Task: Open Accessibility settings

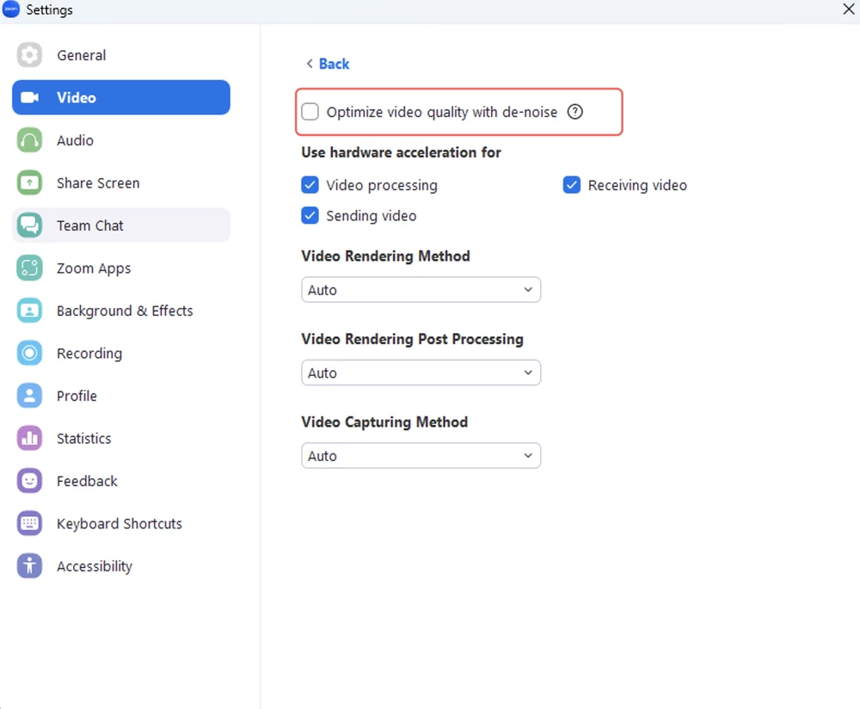Action: point(121,566)
